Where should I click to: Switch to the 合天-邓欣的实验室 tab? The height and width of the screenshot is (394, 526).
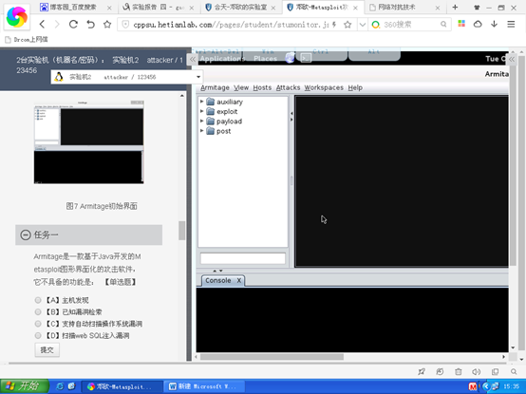[240, 7]
